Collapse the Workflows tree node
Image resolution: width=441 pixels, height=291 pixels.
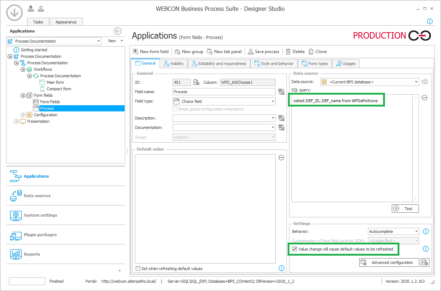pos(23,69)
